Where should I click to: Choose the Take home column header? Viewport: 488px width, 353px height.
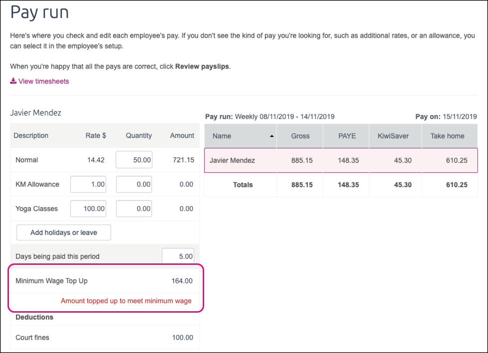point(448,136)
